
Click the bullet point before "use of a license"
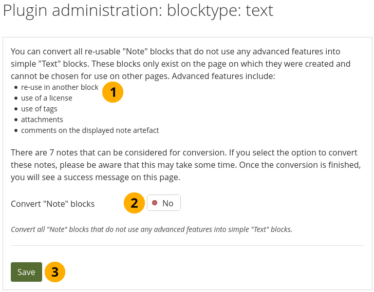pyautogui.click(x=16, y=98)
